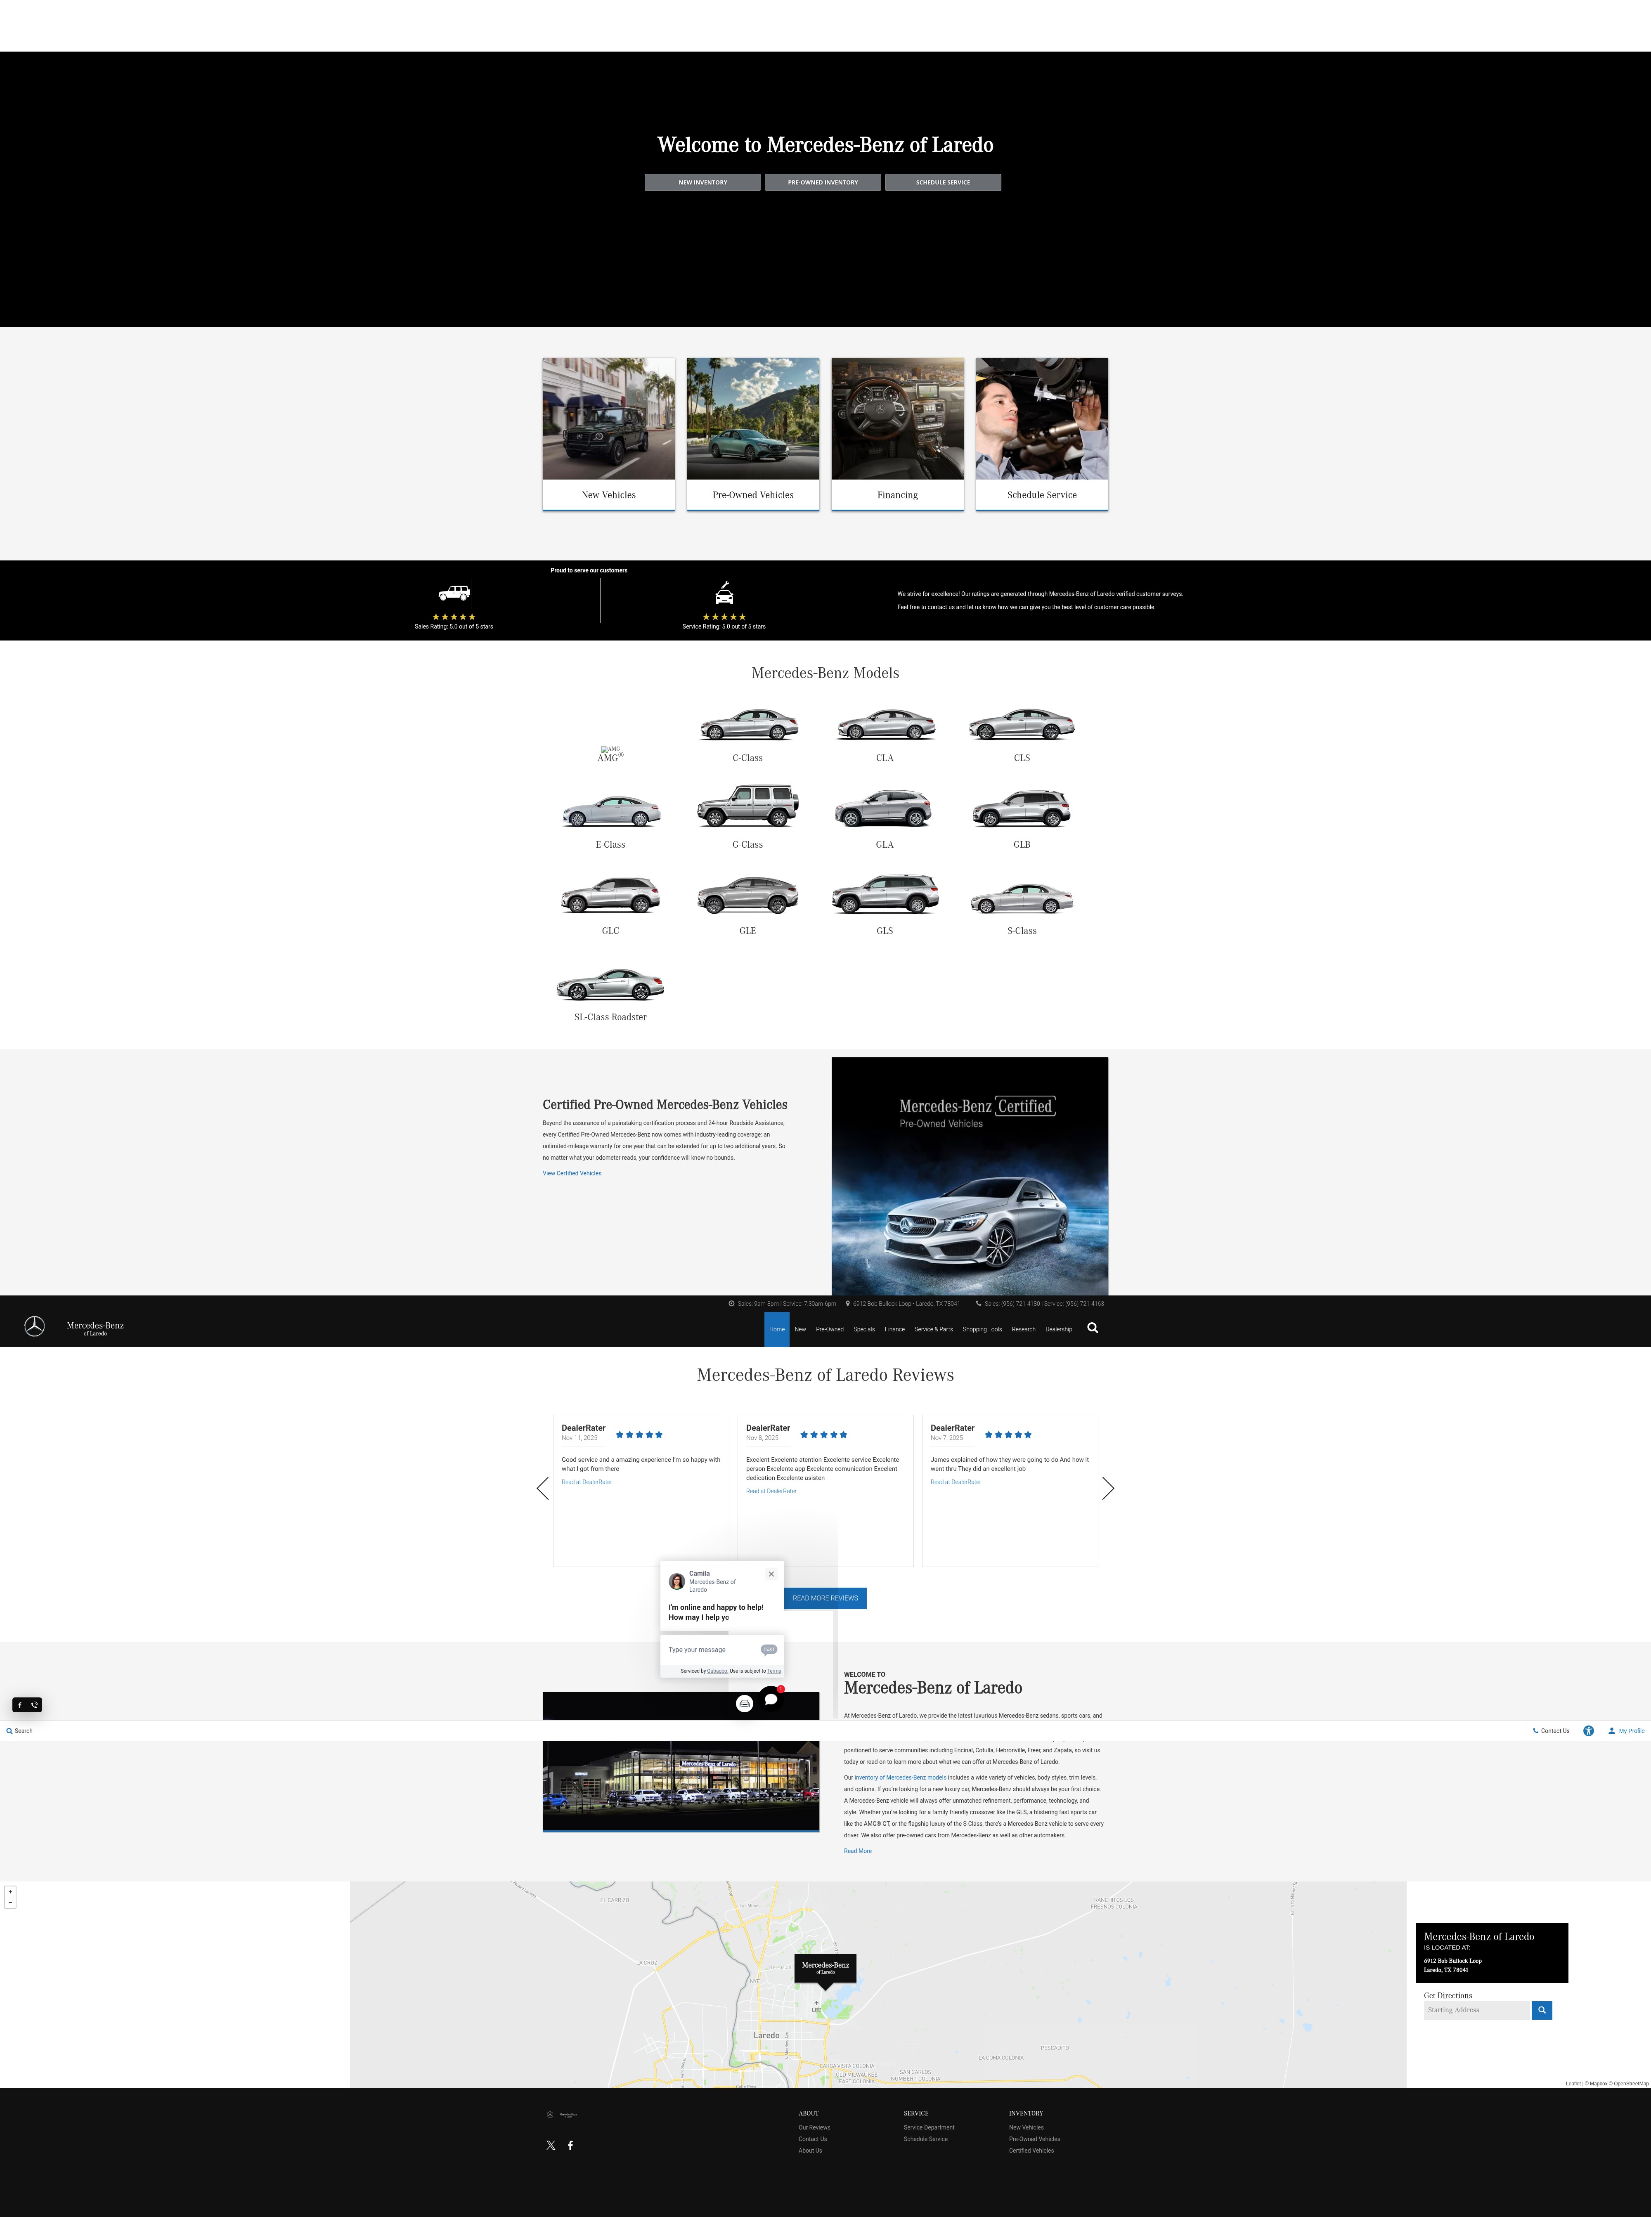Click the Contact Us link with the phone icon
Image resolution: width=1651 pixels, height=2217 pixels.
1551,1730
